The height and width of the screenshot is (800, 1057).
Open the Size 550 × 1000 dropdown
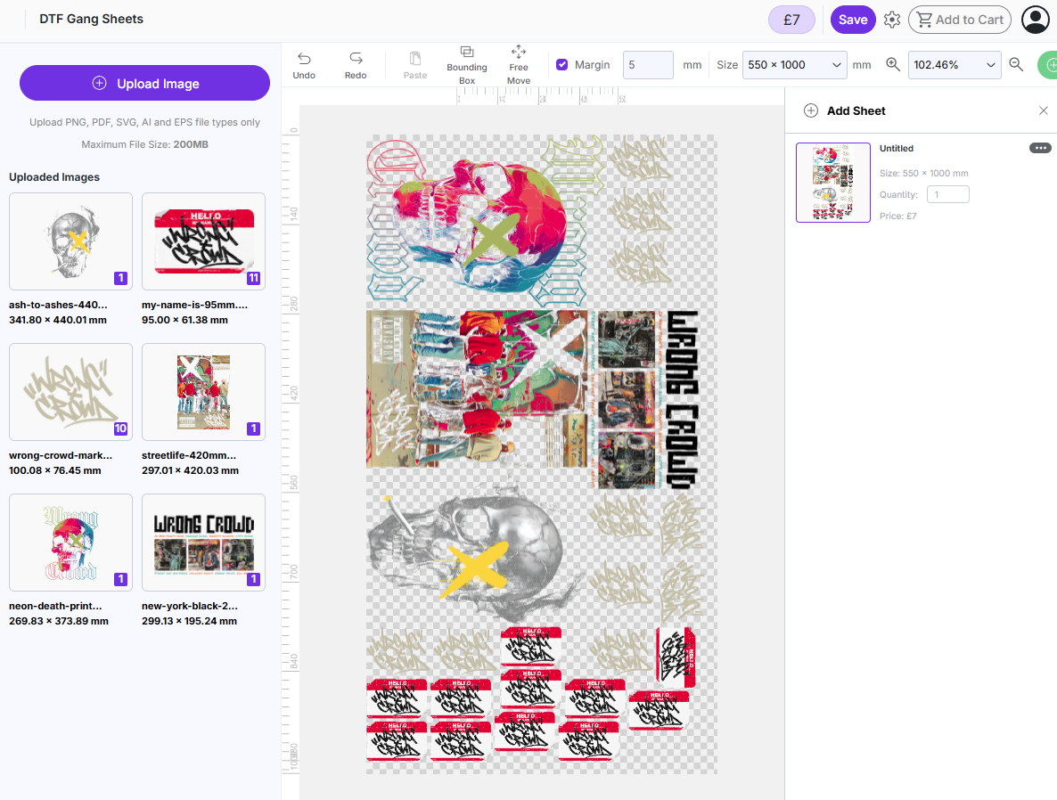(x=793, y=64)
